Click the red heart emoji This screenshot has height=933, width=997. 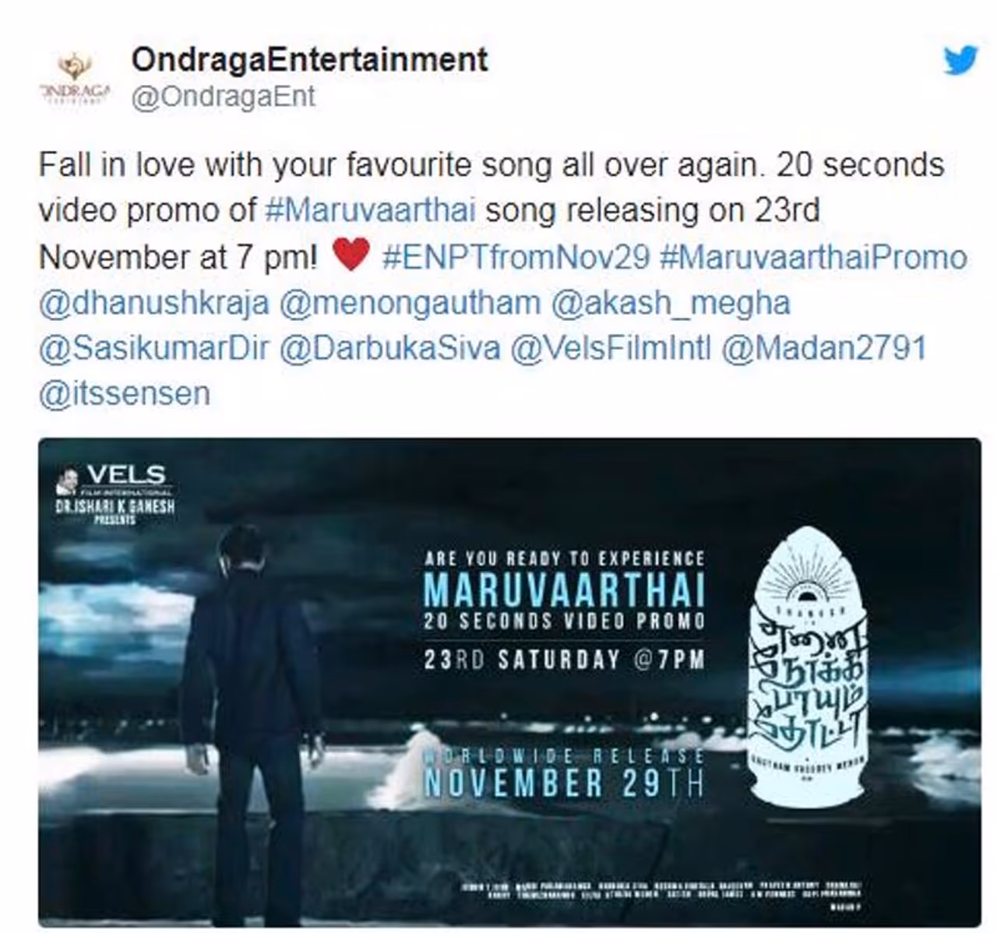pyautogui.click(x=351, y=255)
